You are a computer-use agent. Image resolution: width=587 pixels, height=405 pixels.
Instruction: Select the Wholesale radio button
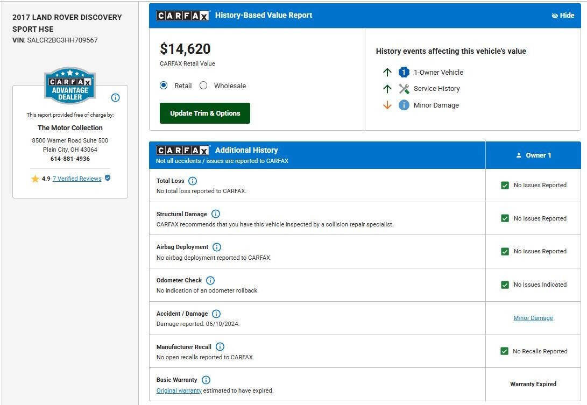(x=203, y=86)
